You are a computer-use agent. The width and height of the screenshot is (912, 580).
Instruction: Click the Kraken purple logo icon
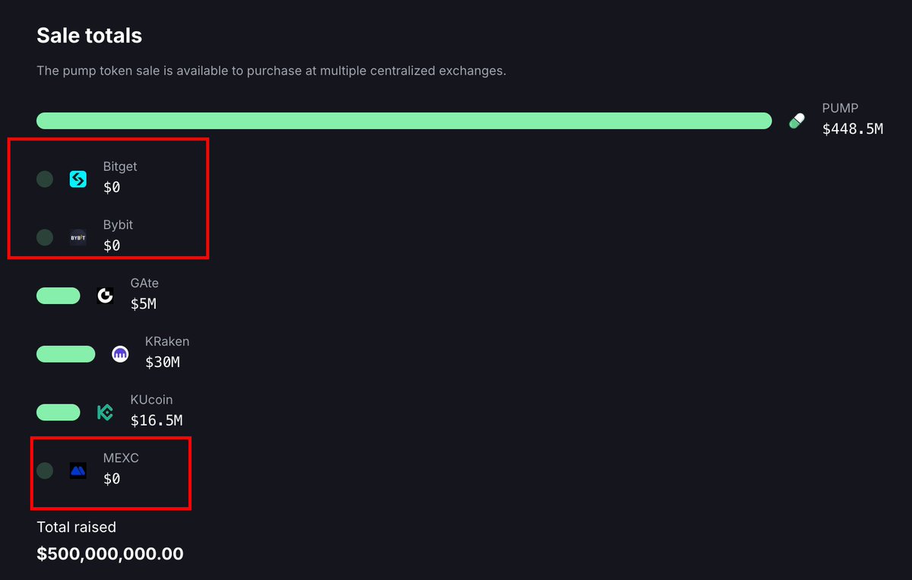(x=120, y=354)
